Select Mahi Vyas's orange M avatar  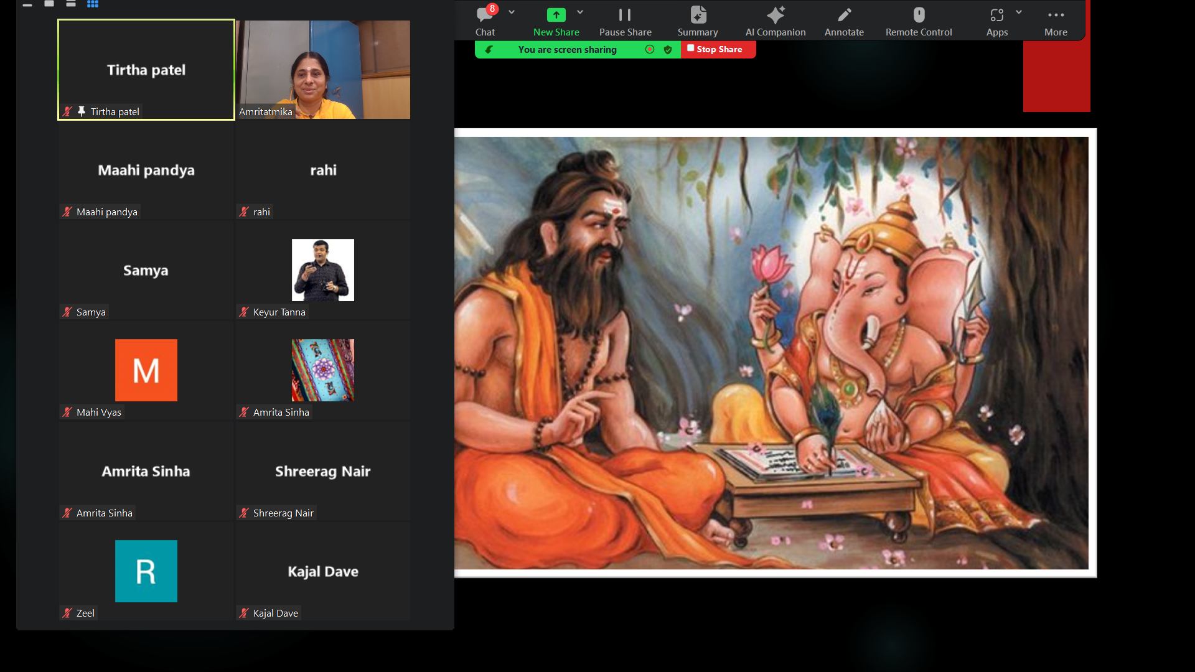coord(146,370)
